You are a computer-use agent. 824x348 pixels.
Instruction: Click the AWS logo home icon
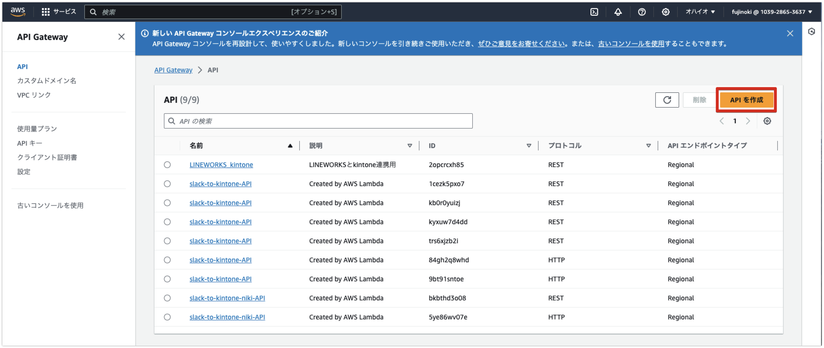point(18,12)
